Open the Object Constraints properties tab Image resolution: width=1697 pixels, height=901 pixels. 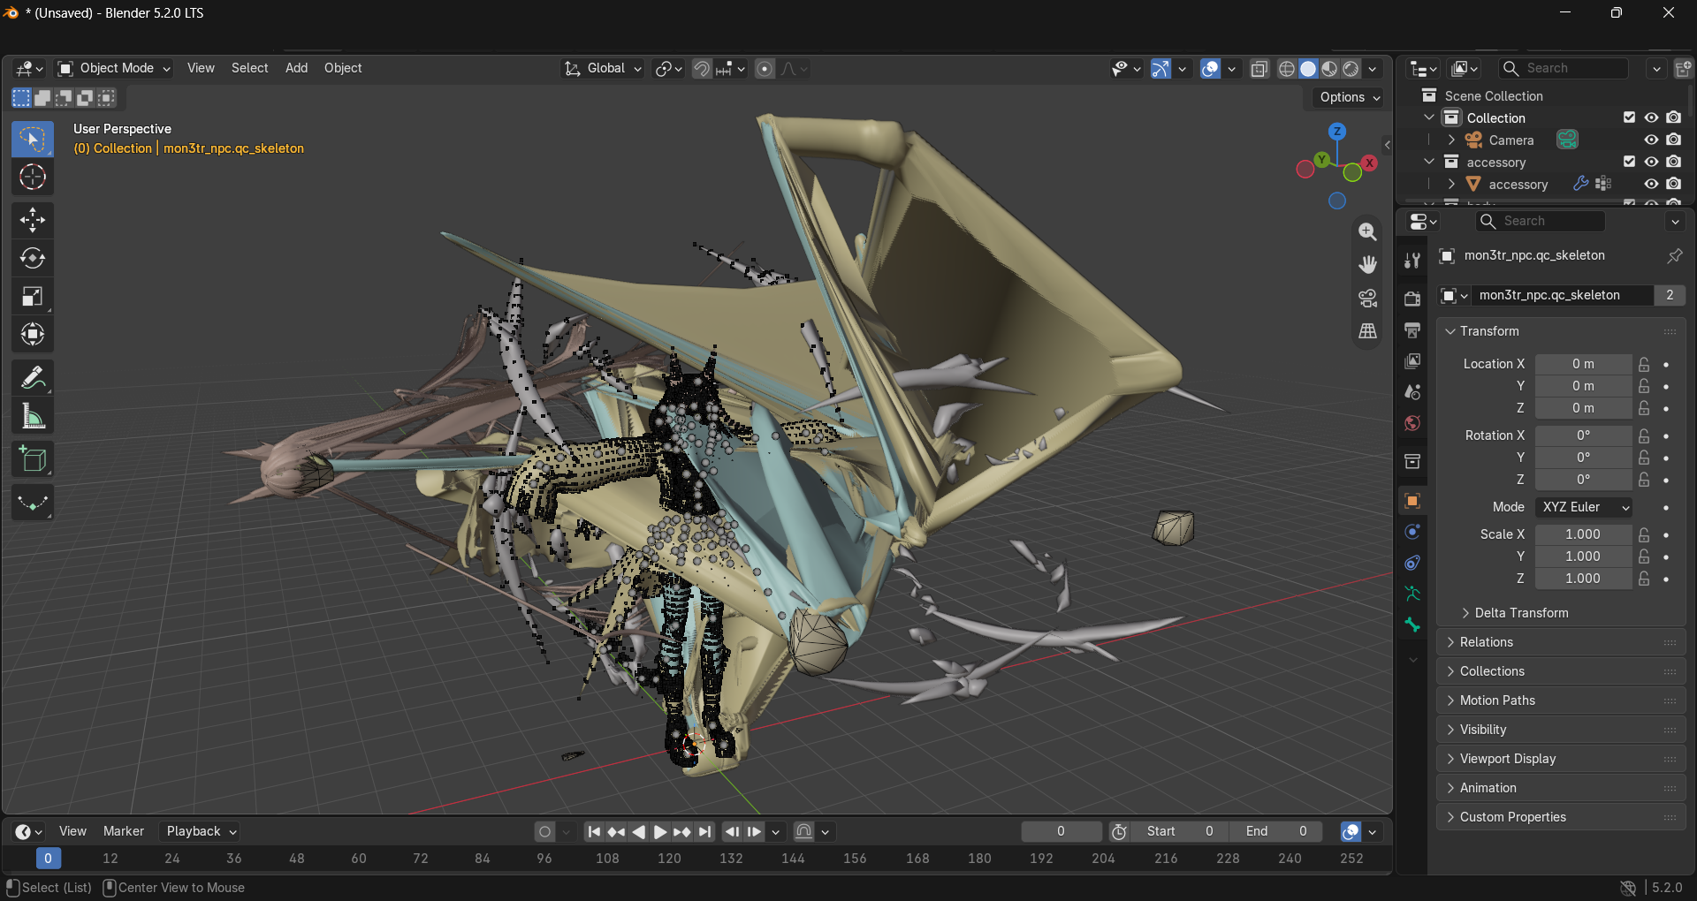[1412, 563]
